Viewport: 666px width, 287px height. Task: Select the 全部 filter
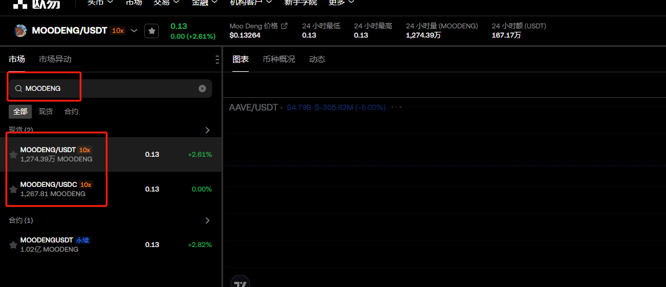coord(20,112)
